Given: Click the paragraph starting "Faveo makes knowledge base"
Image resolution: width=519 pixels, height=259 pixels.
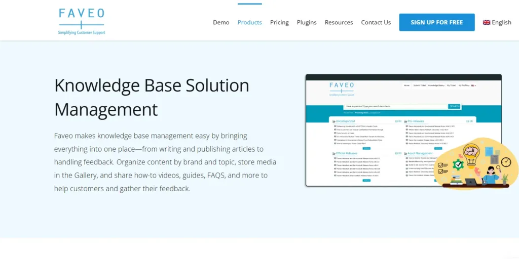Looking at the screenshot, I should pyautogui.click(x=165, y=162).
